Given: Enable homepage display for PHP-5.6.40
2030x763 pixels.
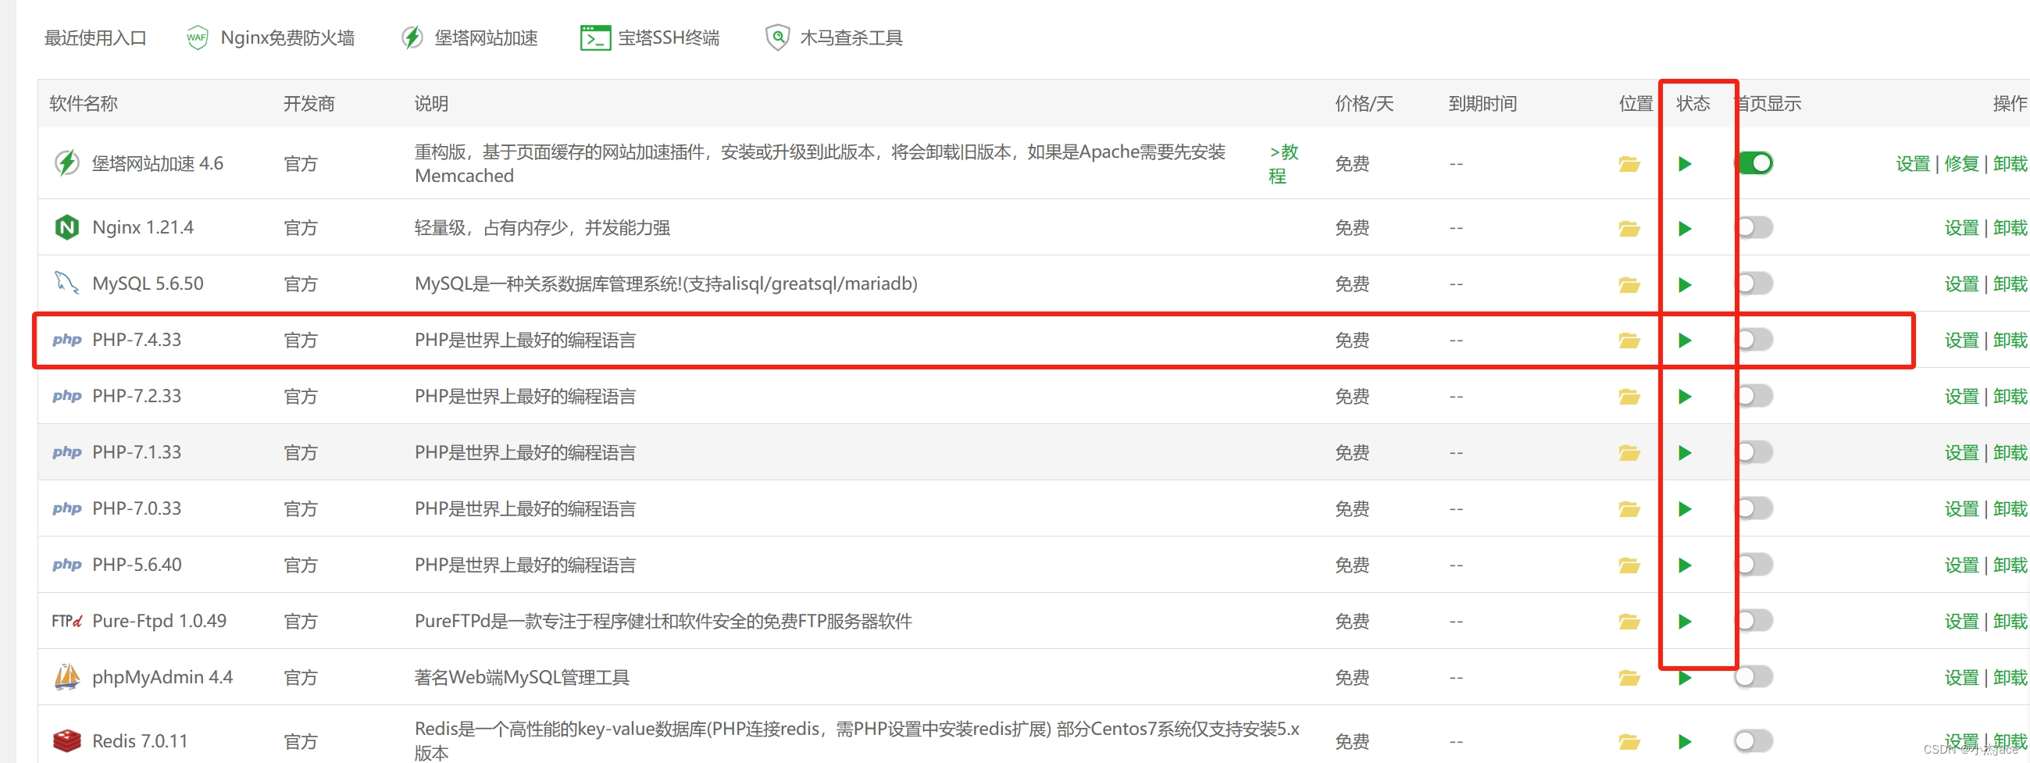Looking at the screenshot, I should click(x=1754, y=565).
